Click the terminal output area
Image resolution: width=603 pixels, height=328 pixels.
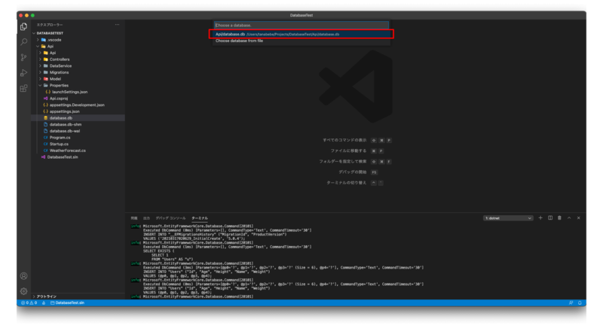click(355, 261)
